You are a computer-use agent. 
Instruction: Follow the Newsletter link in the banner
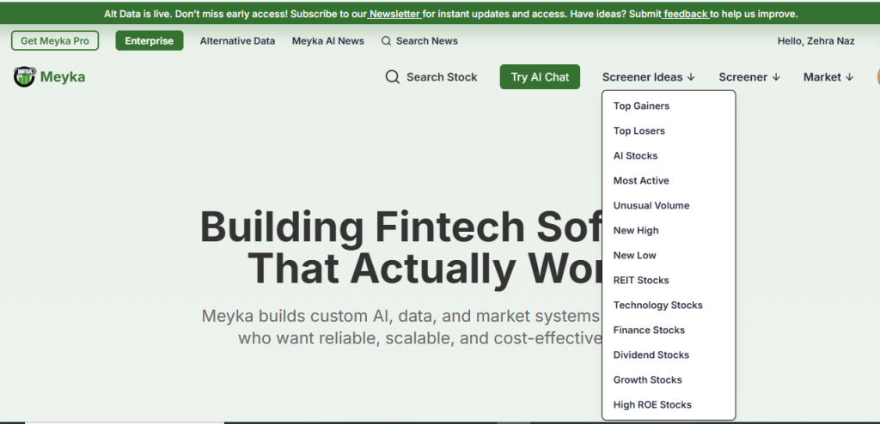coord(395,15)
